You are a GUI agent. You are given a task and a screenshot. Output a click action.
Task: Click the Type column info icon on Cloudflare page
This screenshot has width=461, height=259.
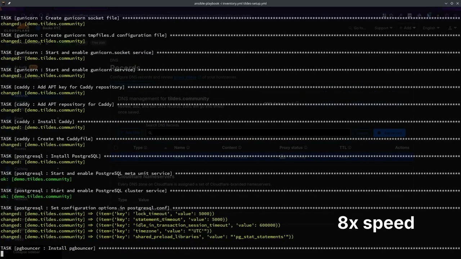(146, 147)
